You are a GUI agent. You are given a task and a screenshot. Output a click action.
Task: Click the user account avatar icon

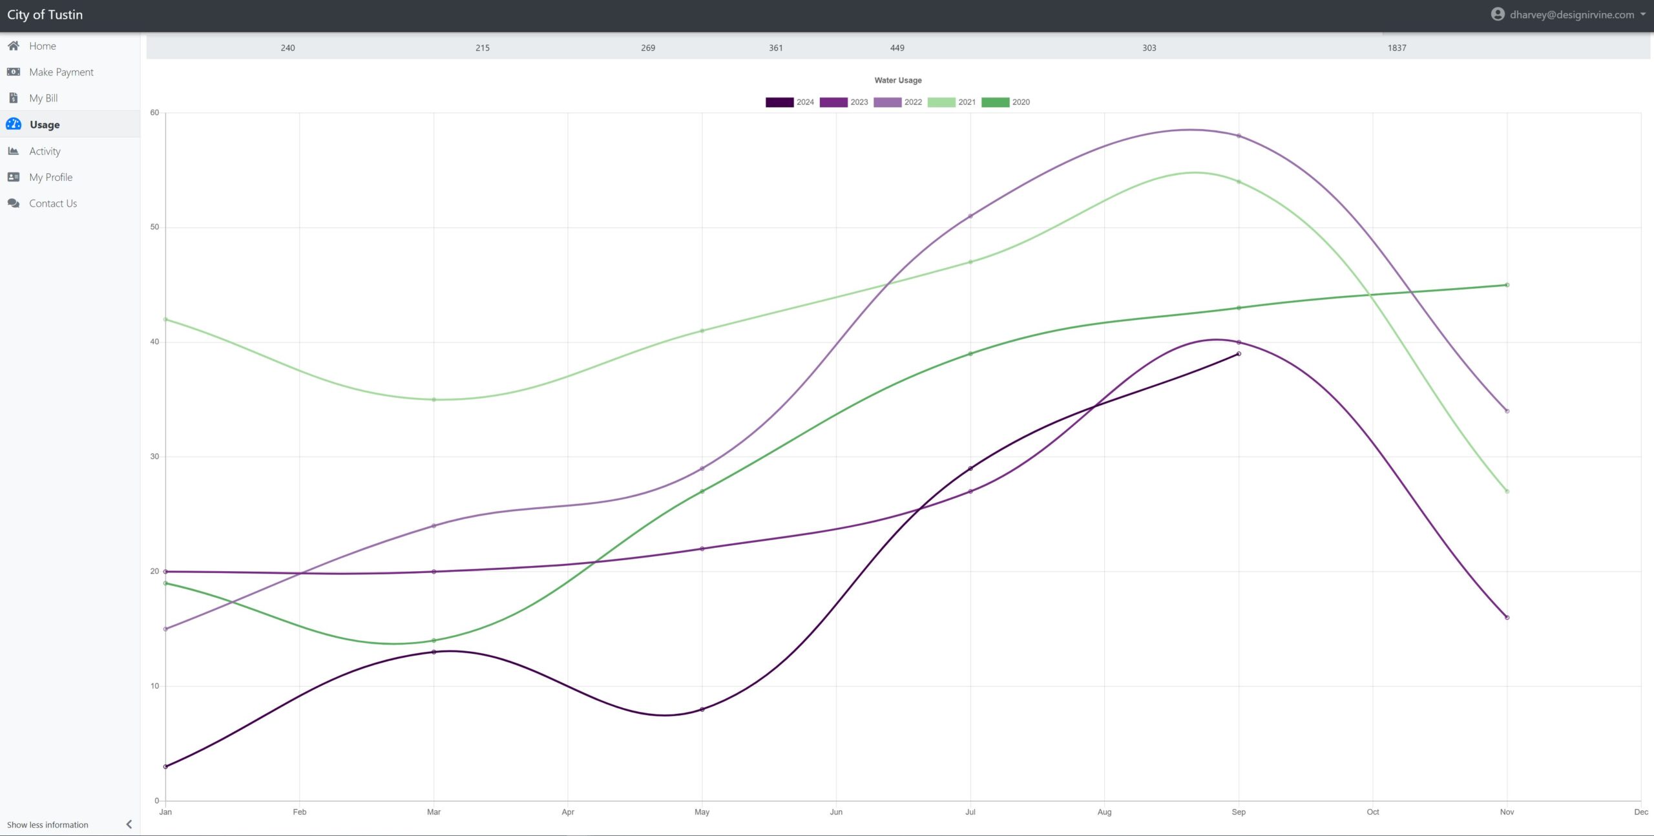1497,14
